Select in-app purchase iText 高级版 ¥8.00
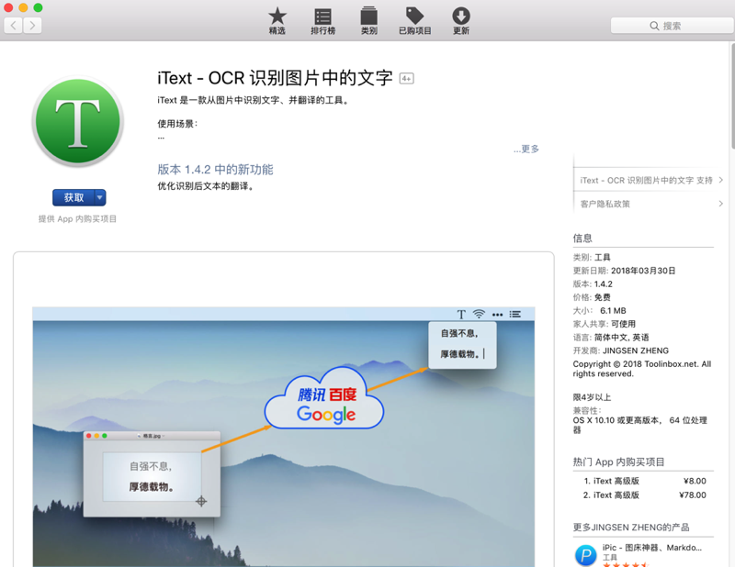The height and width of the screenshot is (567, 735). click(x=645, y=481)
